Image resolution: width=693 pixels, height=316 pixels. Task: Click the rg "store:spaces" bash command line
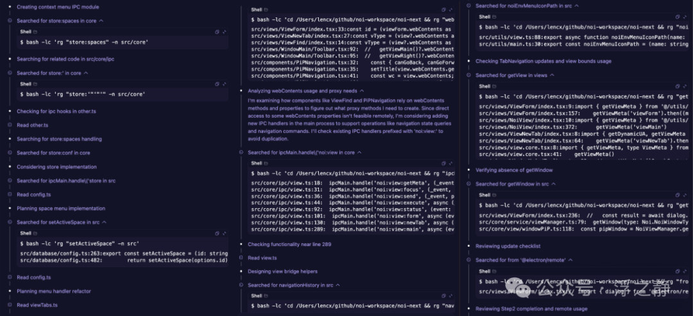[85, 42]
